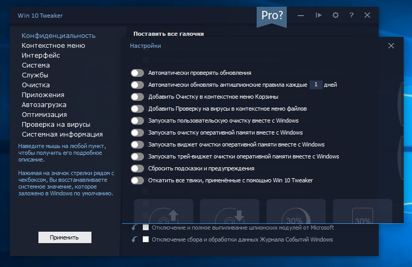This screenshot has width=412, height=267.
Task: Minimize the Win 10 Tweaker window
Action: (x=301, y=16)
